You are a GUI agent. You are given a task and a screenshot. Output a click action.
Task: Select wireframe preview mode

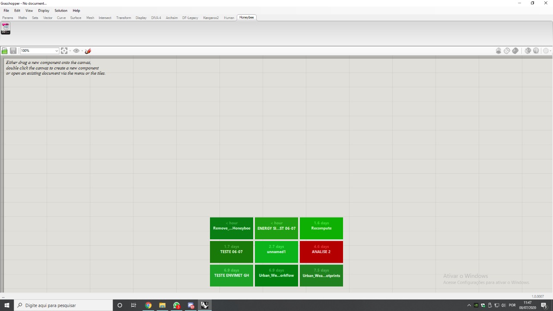coord(507,51)
